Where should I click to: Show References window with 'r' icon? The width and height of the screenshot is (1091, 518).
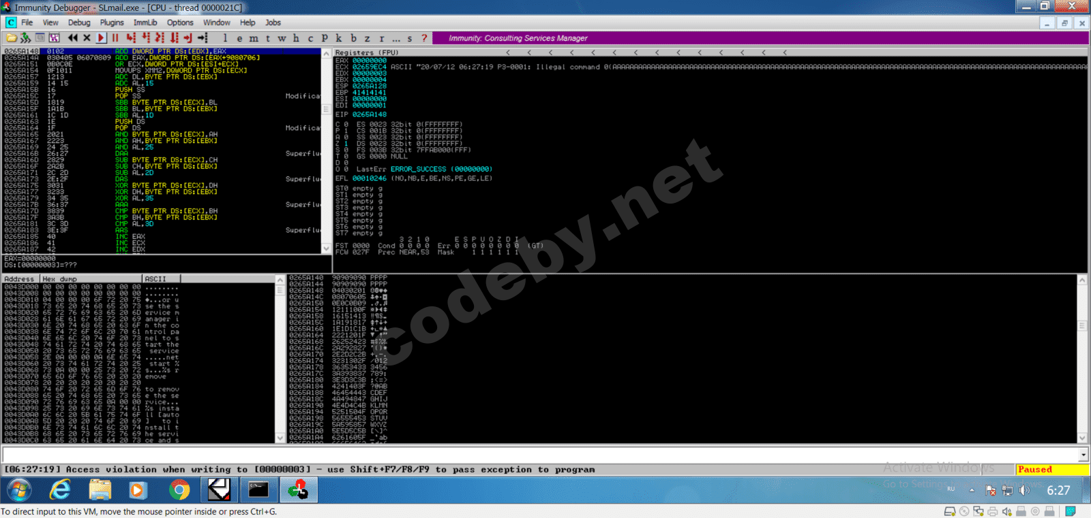pos(382,38)
